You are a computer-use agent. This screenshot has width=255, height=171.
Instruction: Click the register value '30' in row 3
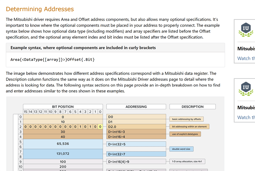click(x=63, y=132)
